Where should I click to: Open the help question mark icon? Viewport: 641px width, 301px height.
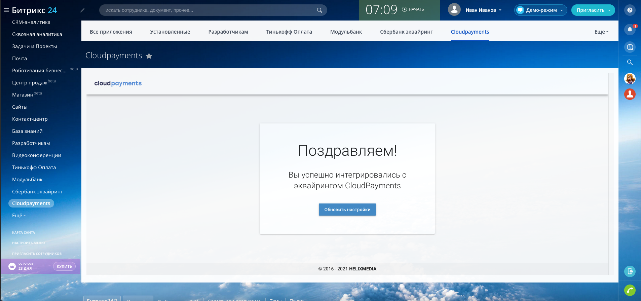click(630, 10)
